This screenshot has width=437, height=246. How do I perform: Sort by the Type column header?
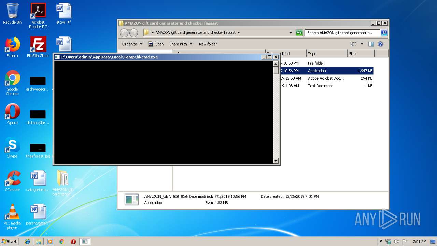click(x=326, y=54)
